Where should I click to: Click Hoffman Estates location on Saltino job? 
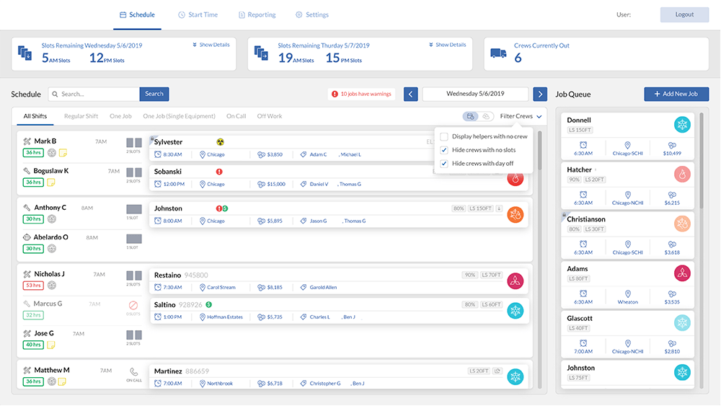[x=221, y=317]
